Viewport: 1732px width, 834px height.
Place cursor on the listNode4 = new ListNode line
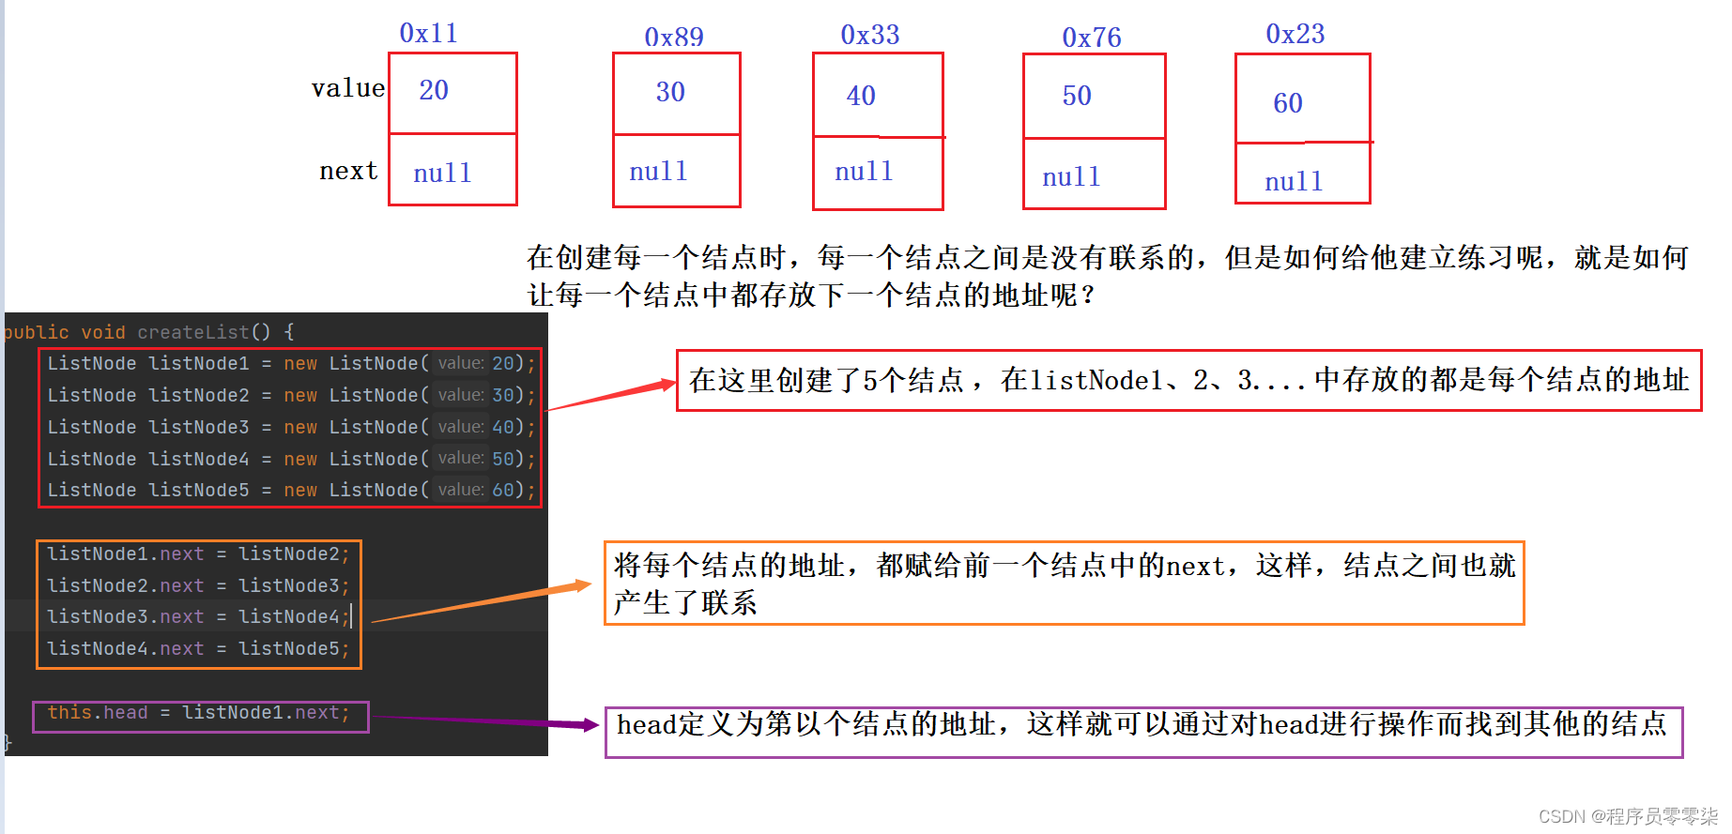(291, 459)
